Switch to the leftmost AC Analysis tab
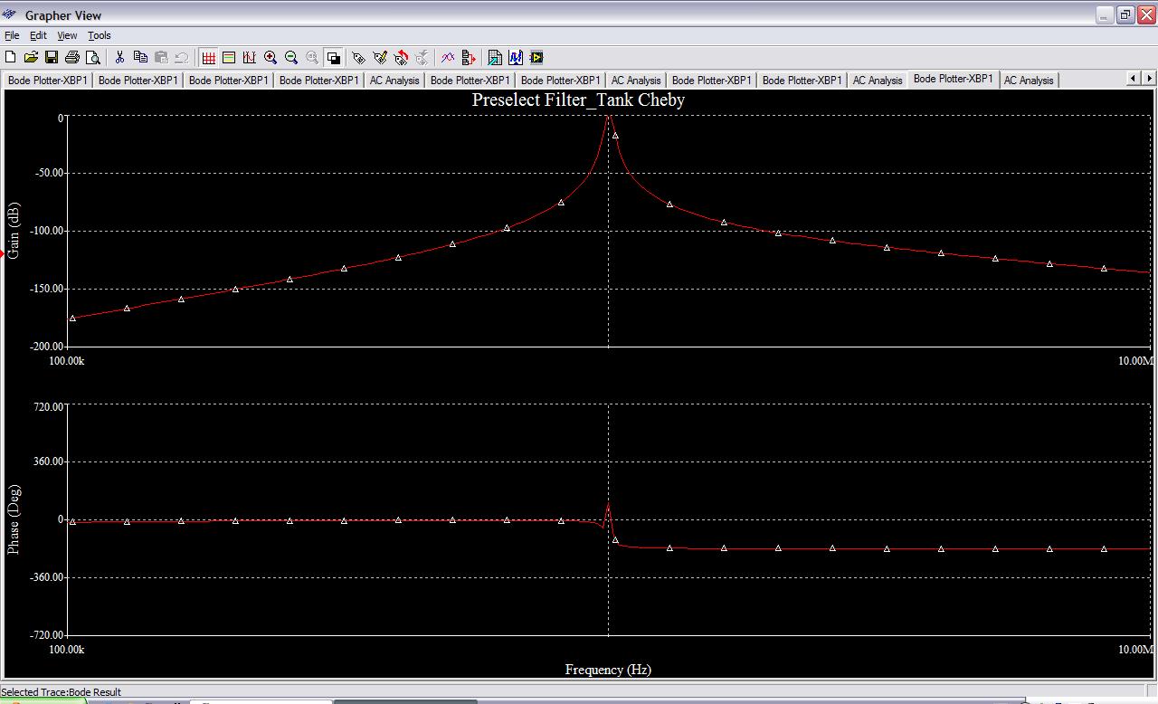 click(394, 80)
